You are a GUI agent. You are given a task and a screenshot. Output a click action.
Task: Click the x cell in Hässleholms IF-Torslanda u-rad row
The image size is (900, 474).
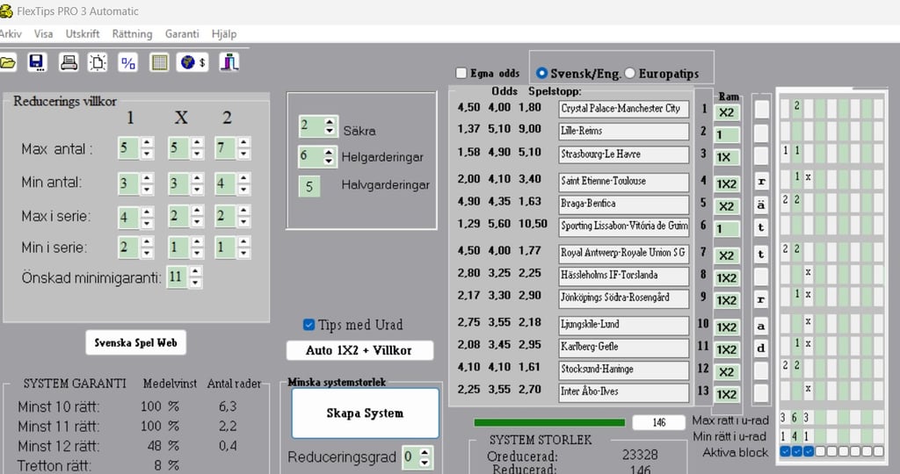click(x=809, y=272)
